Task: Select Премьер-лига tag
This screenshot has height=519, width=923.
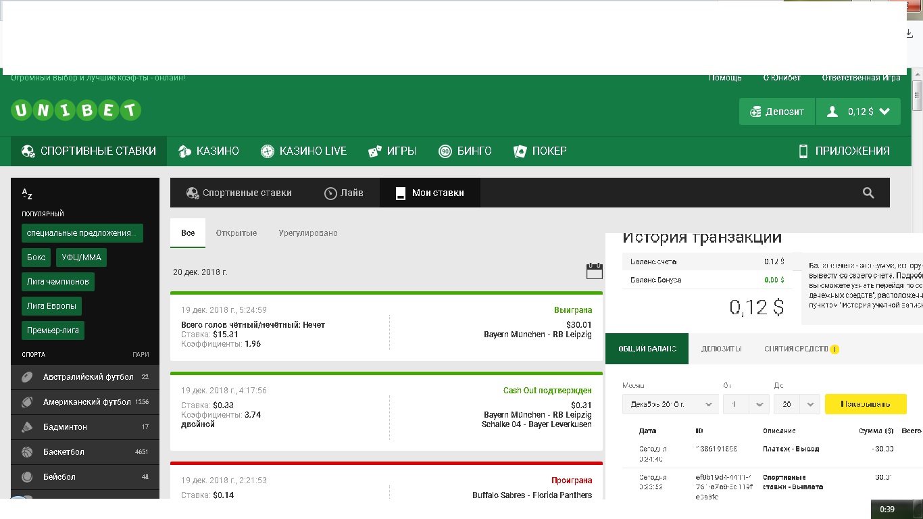Action: pos(53,330)
